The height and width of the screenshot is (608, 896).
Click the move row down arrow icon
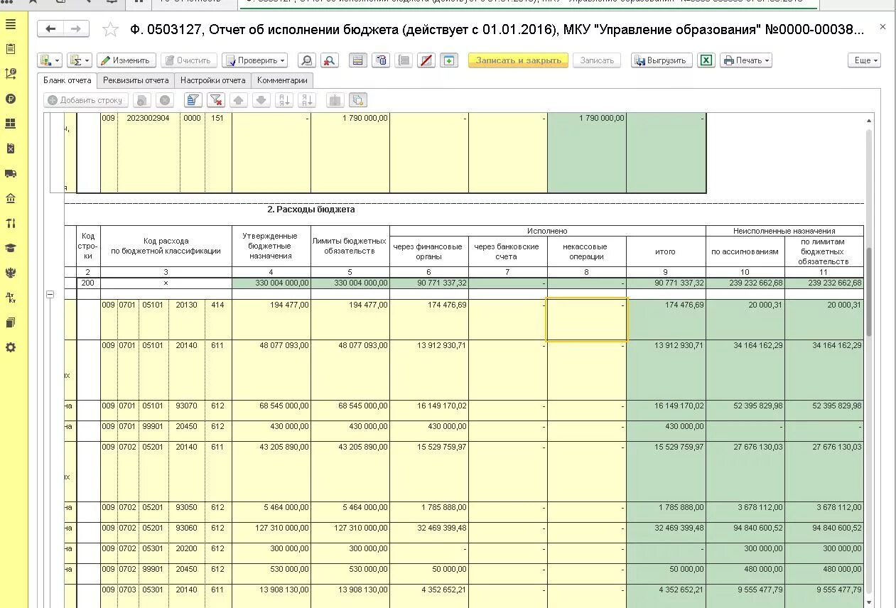261,100
